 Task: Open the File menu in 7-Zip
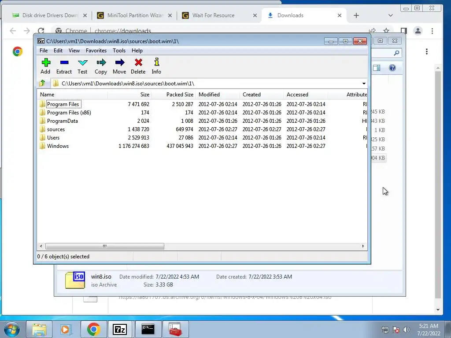44,51
